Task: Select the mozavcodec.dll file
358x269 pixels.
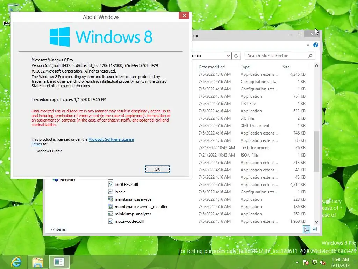Action: 129,221
